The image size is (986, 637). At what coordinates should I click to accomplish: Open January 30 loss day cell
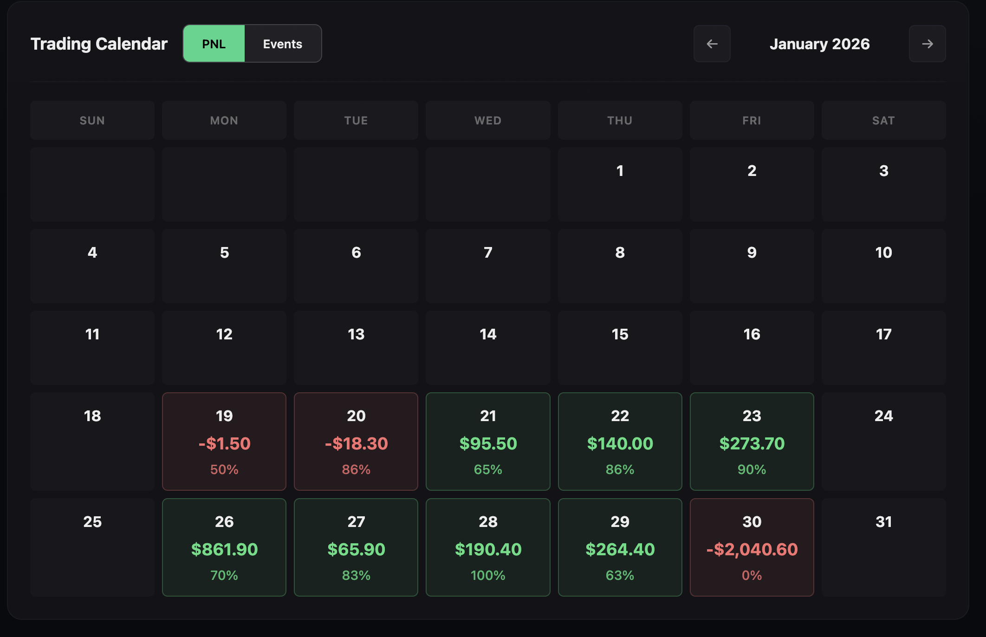(752, 547)
